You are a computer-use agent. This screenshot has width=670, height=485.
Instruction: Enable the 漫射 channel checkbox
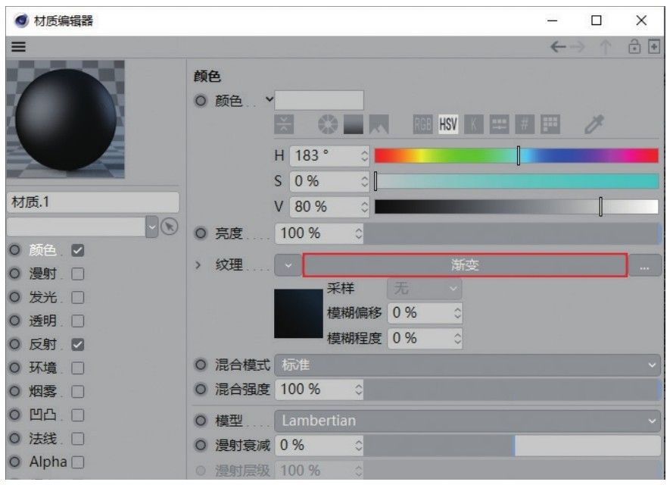pos(78,274)
